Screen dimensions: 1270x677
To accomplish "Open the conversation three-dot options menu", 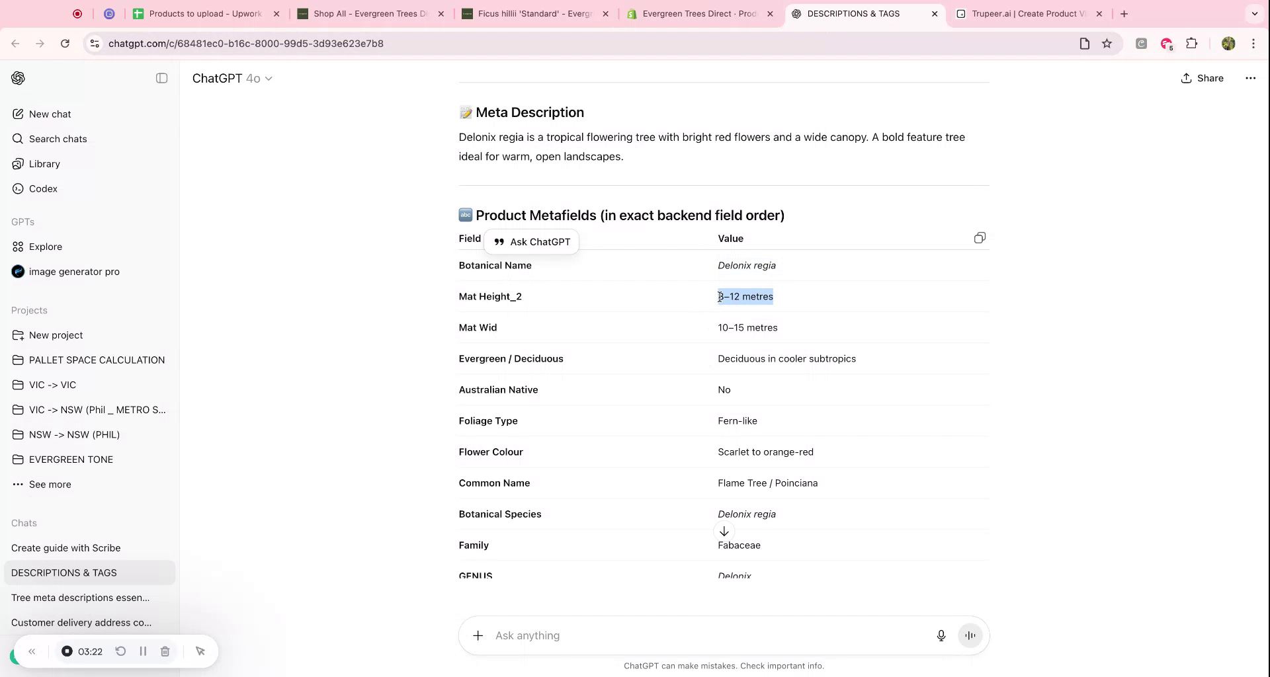I will pos(1250,78).
